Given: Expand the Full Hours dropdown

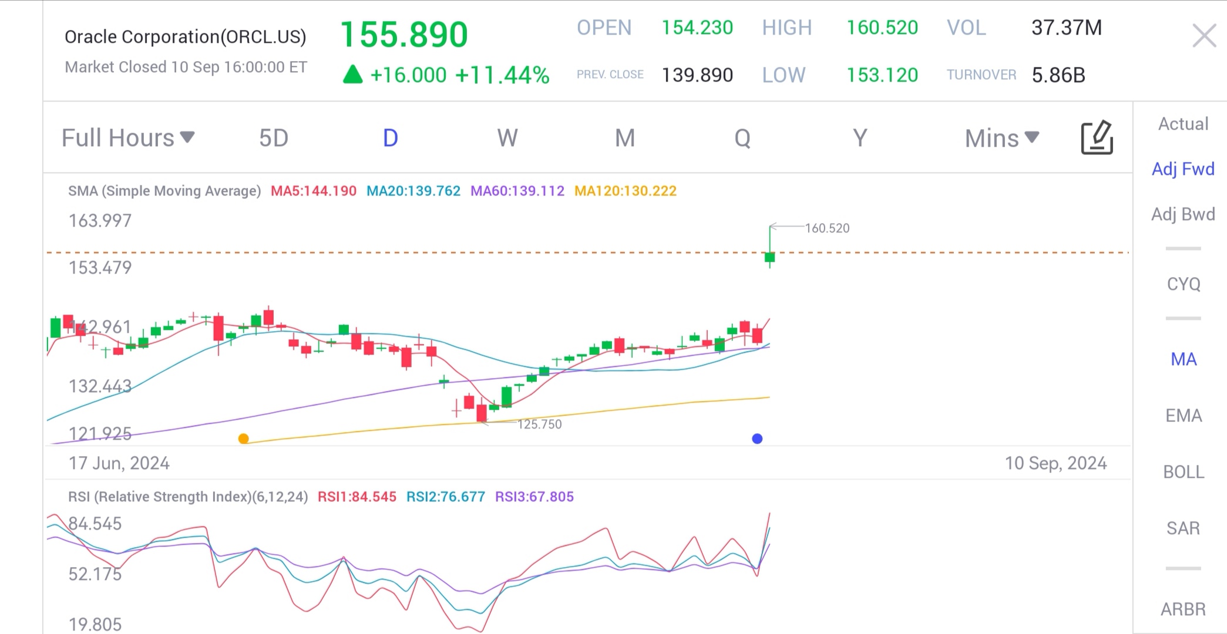Looking at the screenshot, I should pyautogui.click(x=127, y=138).
